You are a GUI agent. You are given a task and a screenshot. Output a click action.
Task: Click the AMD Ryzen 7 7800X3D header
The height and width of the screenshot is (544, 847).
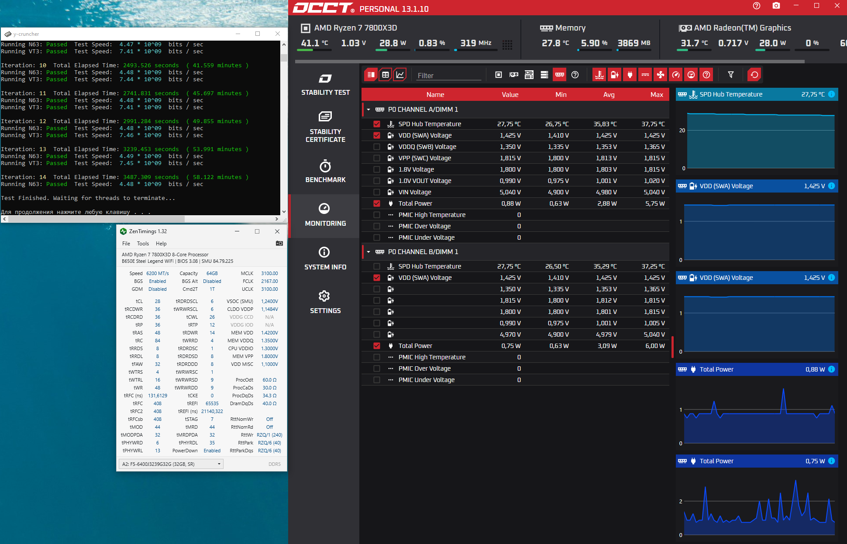(349, 28)
